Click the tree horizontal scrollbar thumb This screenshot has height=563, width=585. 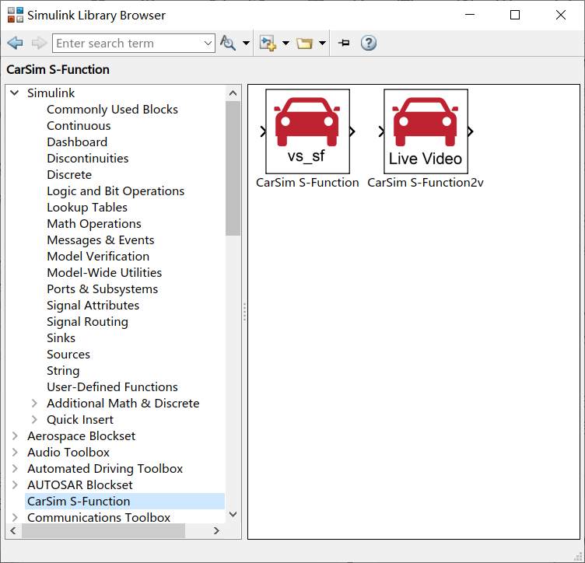[x=103, y=530]
